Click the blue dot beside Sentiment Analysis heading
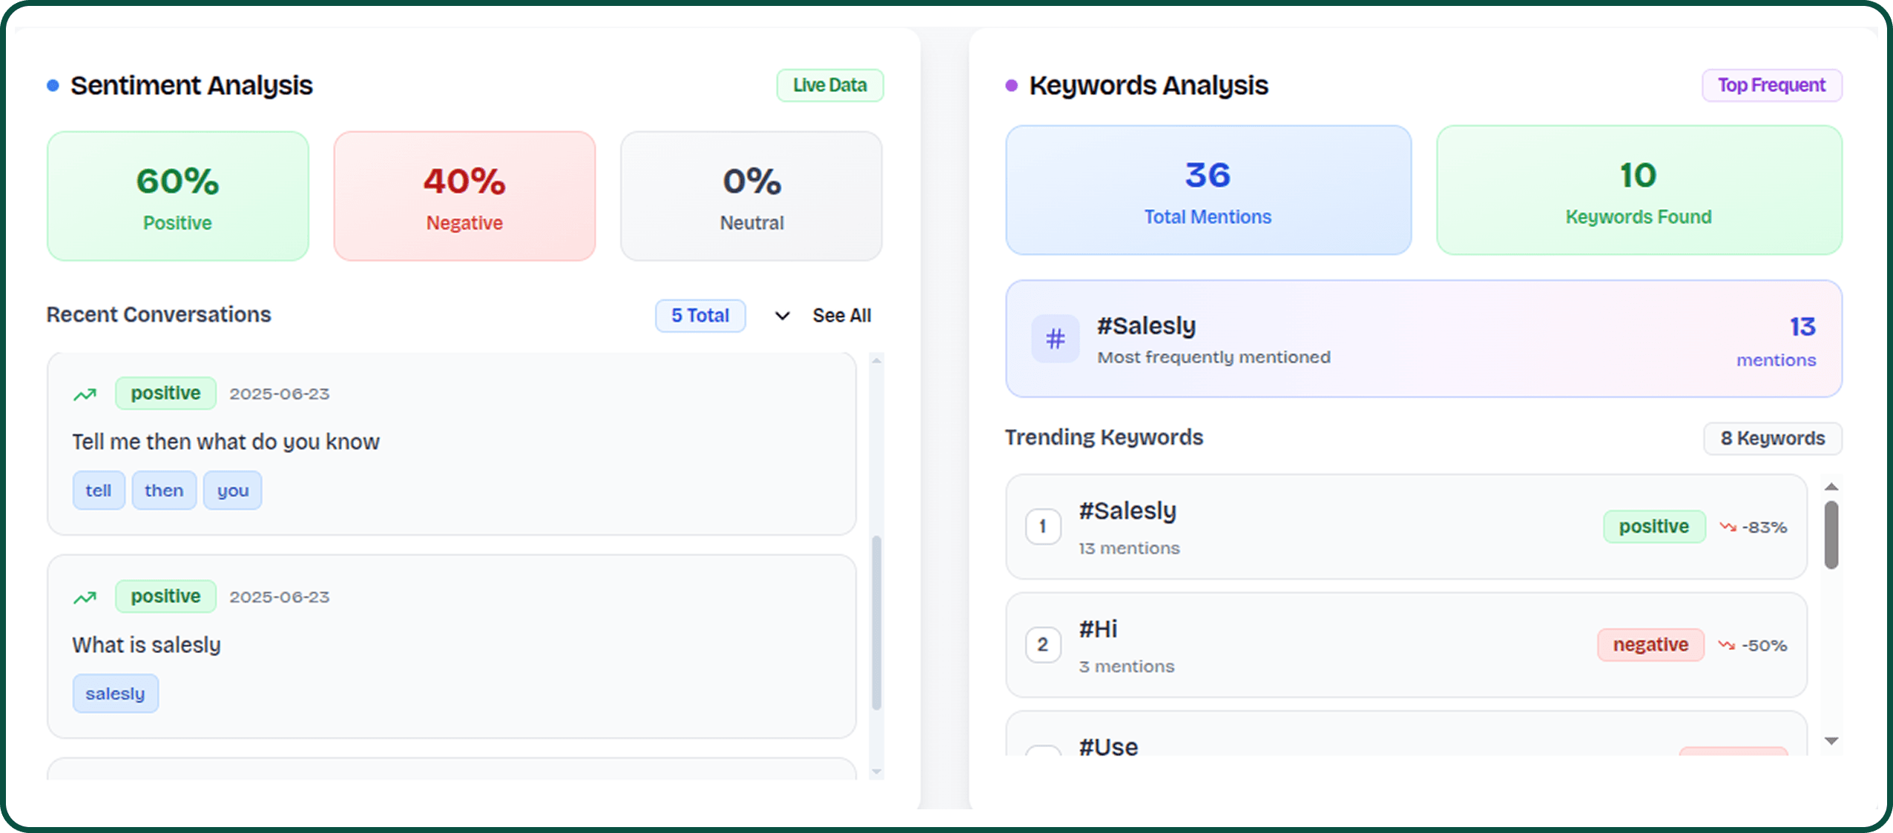This screenshot has width=1893, height=833. coord(52,86)
